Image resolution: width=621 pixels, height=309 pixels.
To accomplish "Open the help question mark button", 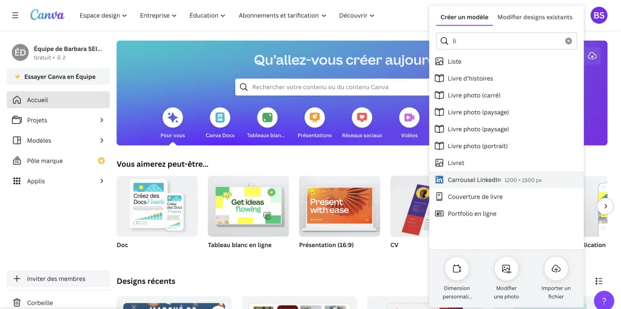I will (603, 301).
